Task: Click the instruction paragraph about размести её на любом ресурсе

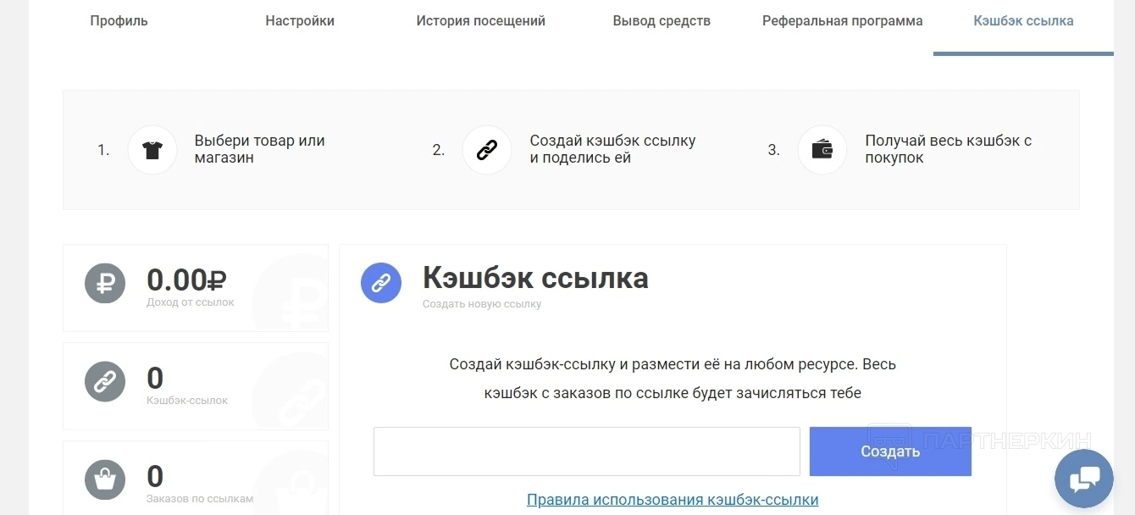Action: pyautogui.click(x=673, y=379)
